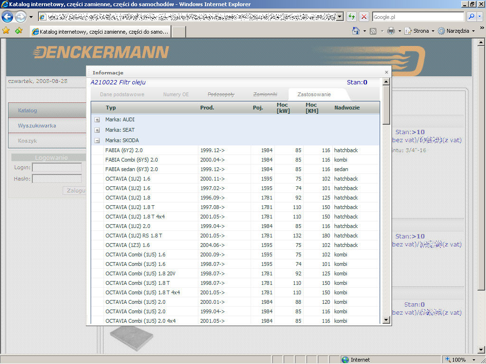
Task: Select the browser tab Katalog internetowy
Action: [x=101, y=32]
